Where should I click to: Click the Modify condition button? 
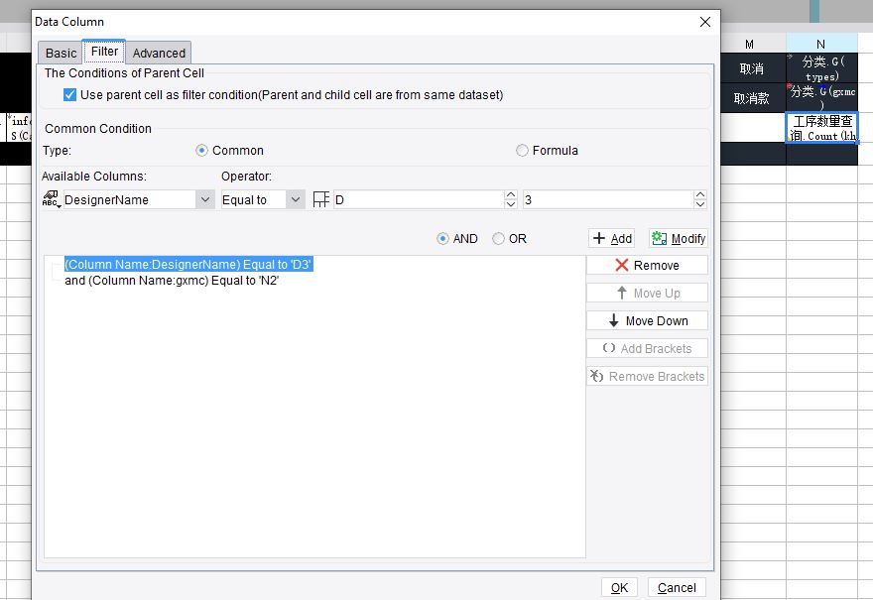[x=679, y=238]
